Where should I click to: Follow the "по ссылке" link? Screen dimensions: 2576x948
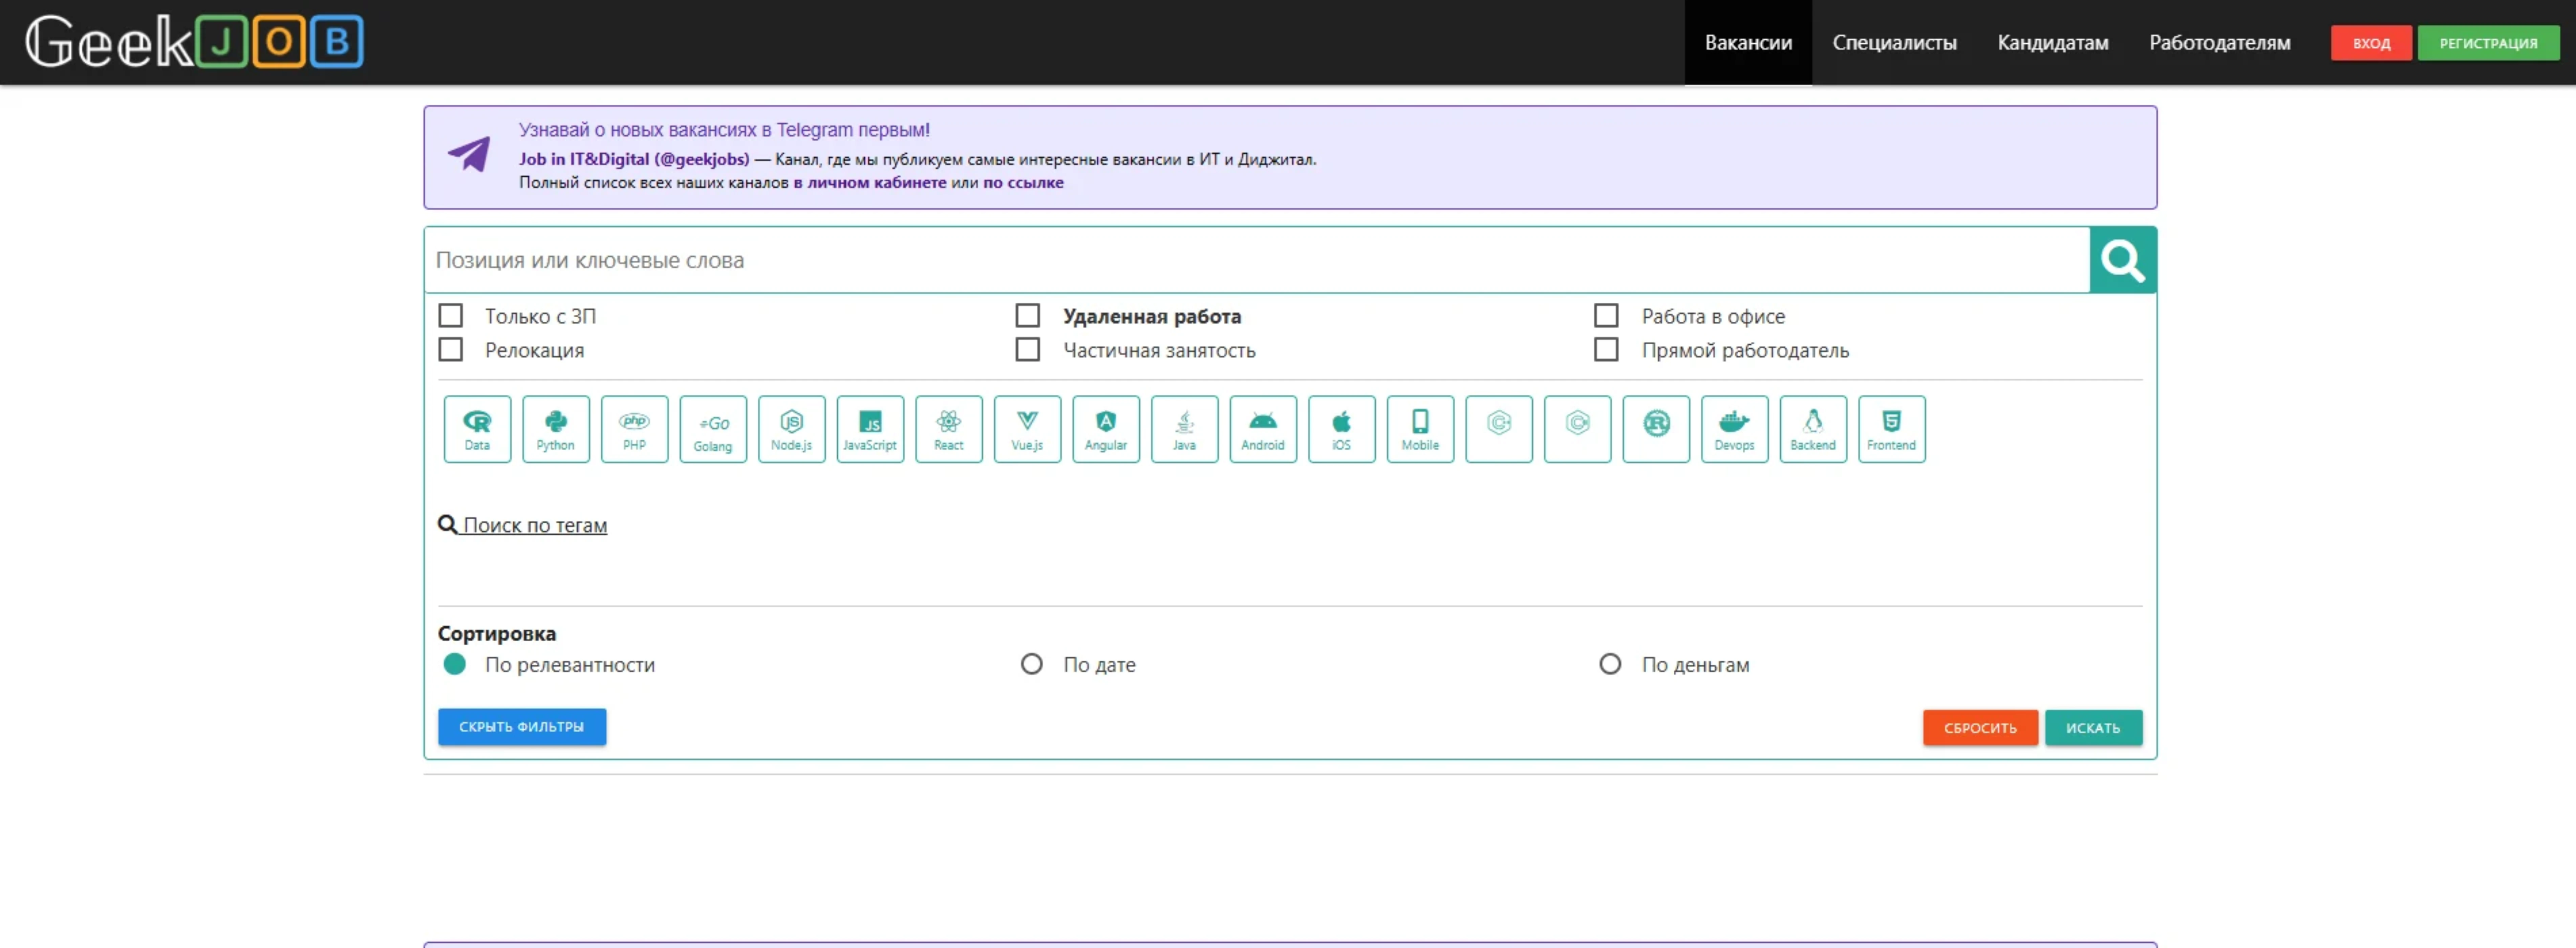[x=1023, y=183]
